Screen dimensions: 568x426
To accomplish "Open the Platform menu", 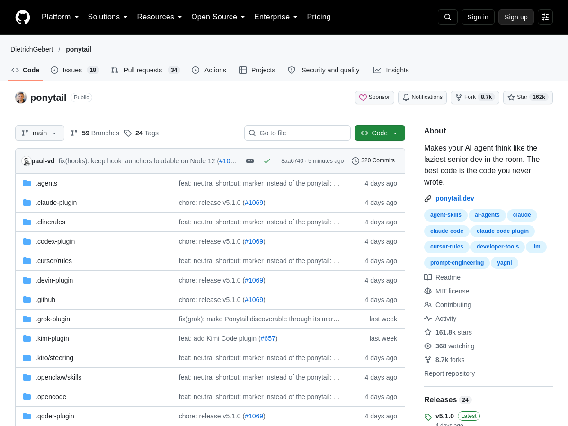I will [x=60, y=17].
